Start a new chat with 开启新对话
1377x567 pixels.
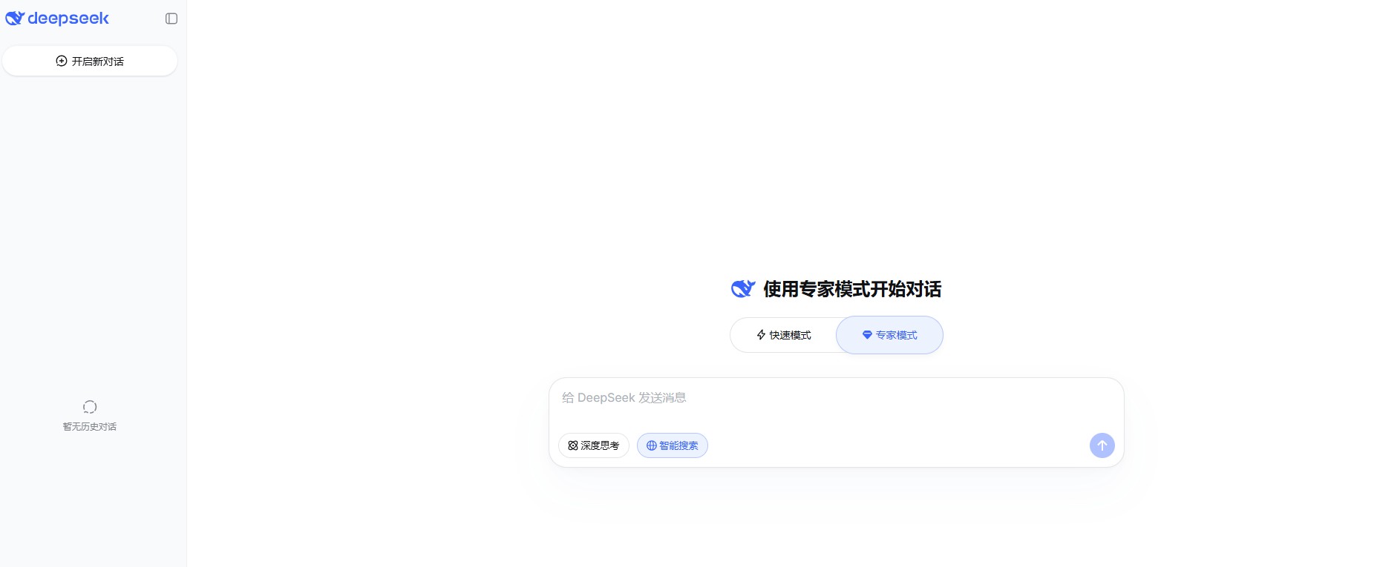pos(90,61)
